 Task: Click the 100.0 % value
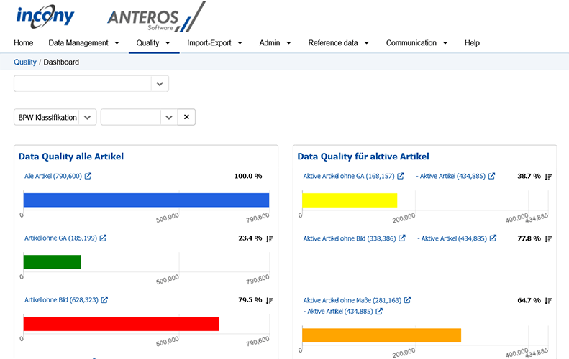pyautogui.click(x=248, y=176)
